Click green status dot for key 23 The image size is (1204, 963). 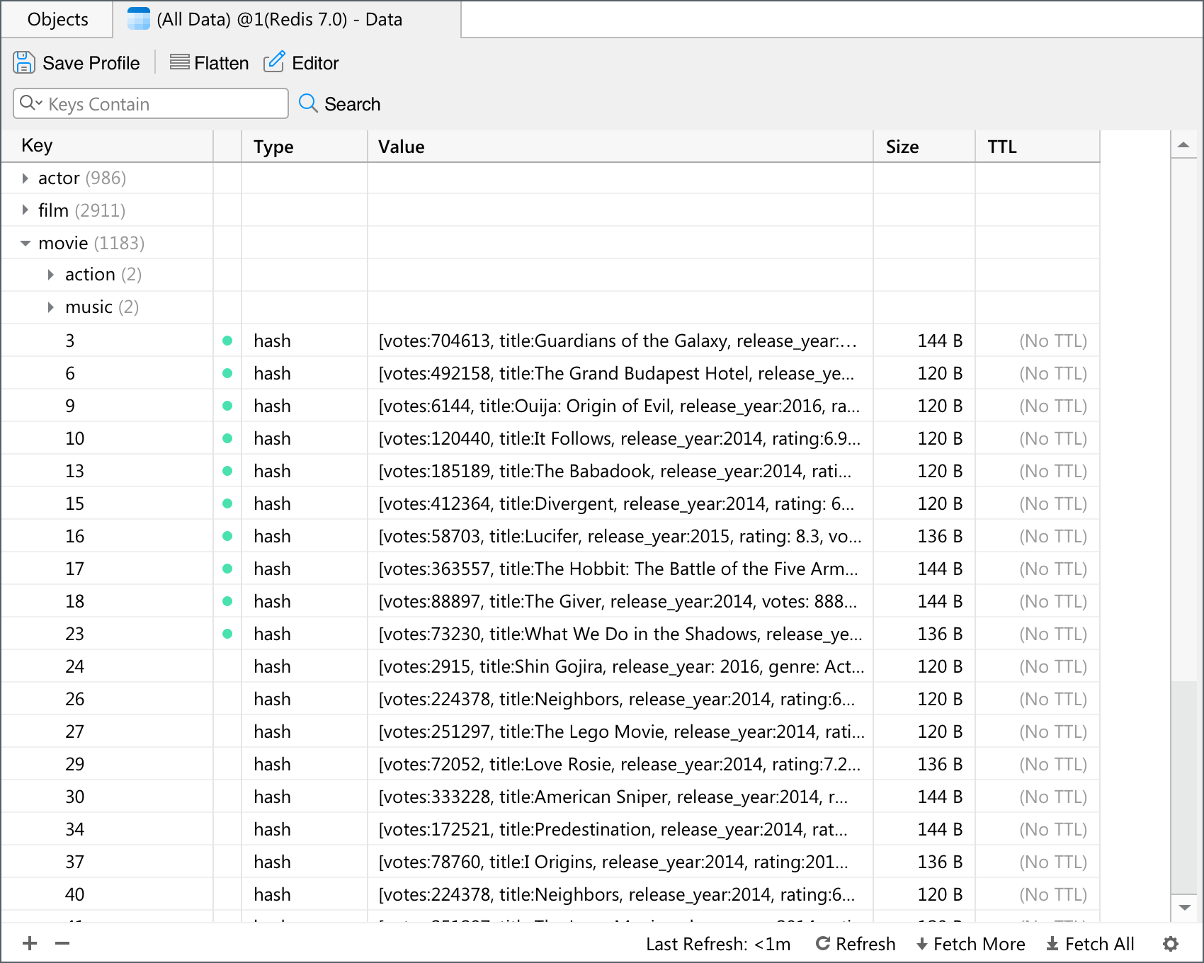[x=227, y=634]
